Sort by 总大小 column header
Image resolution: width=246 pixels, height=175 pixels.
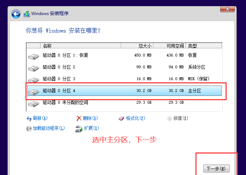click(137, 46)
